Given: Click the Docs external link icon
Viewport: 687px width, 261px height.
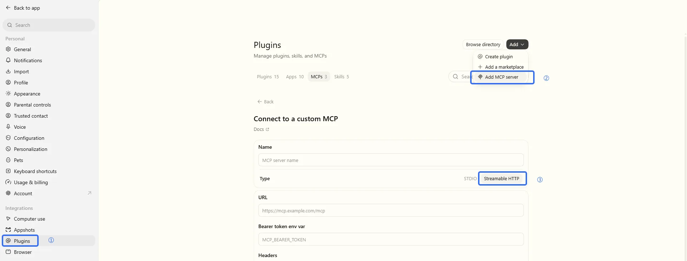Looking at the screenshot, I should point(267,129).
